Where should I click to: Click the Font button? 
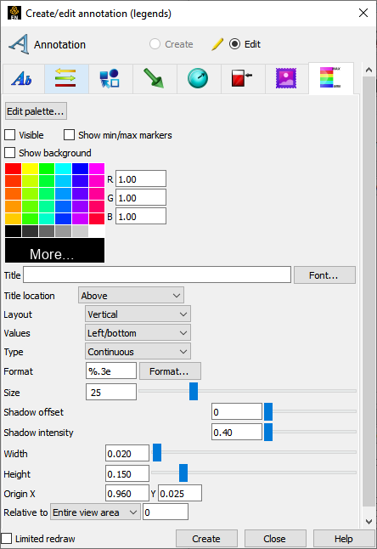[324, 275]
